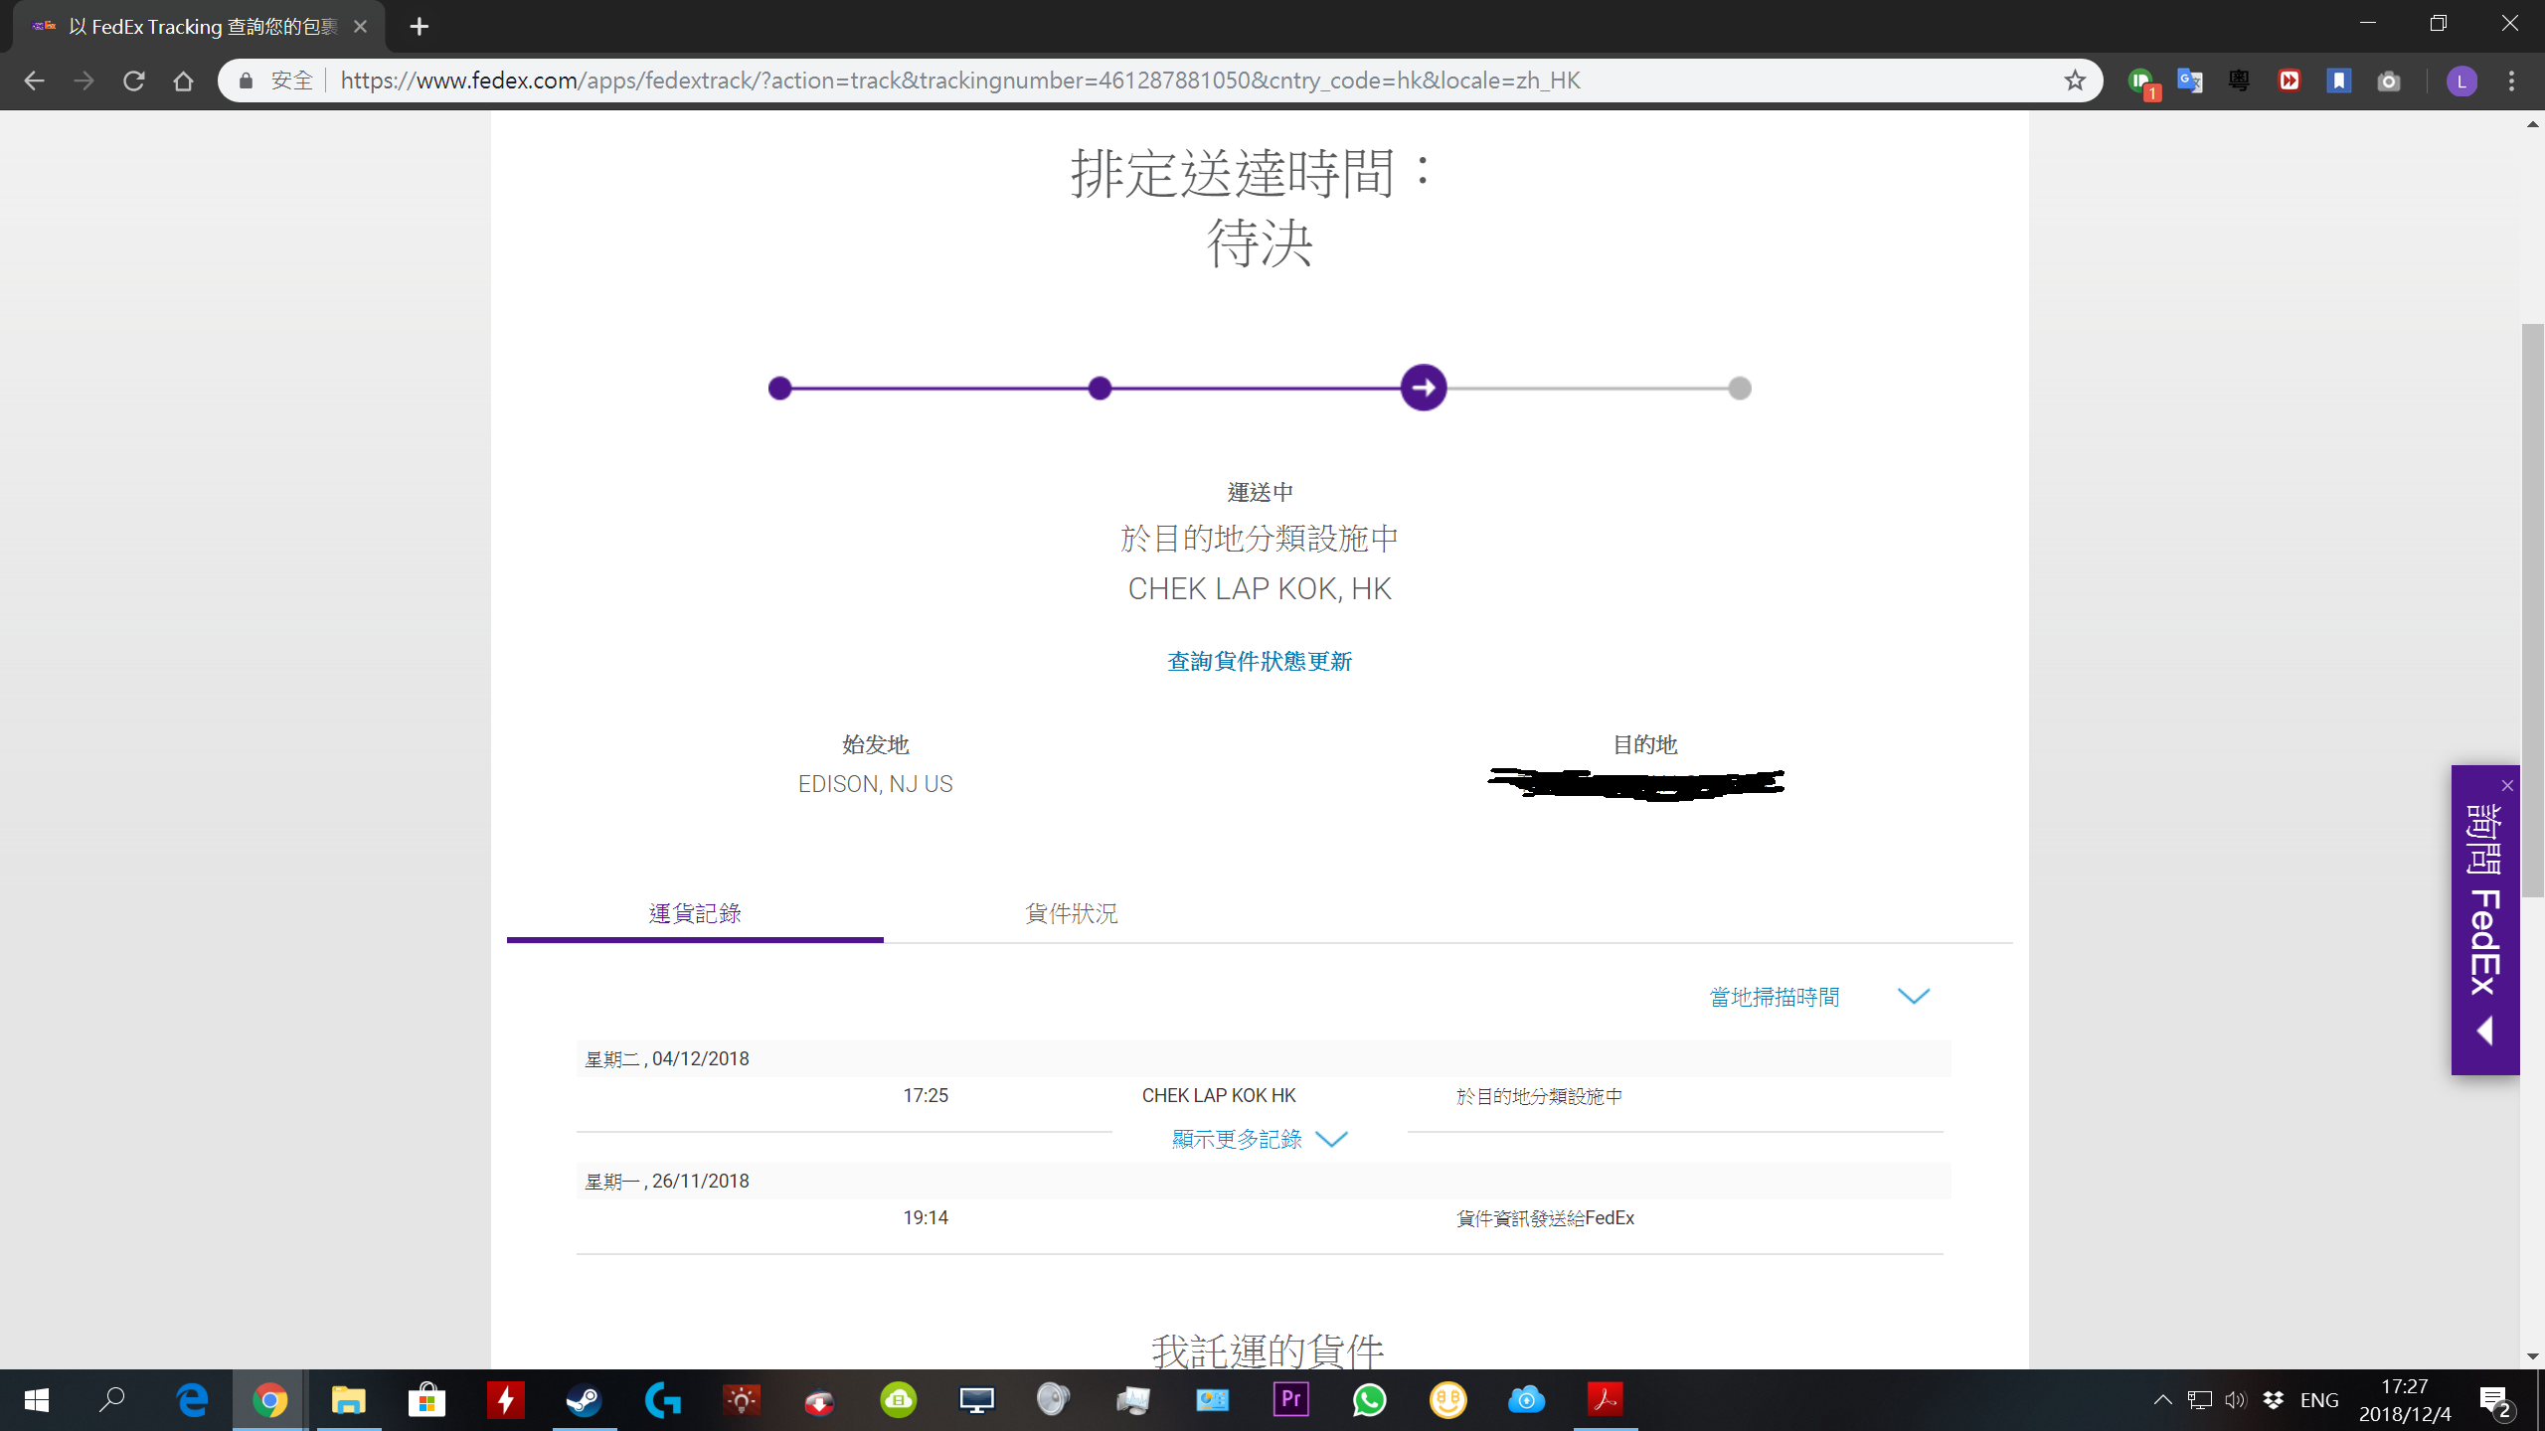Bookmark this page with the star icon
This screenshot has height=1431, width=2545.
pyautogui.click(x=2075, y=80)
